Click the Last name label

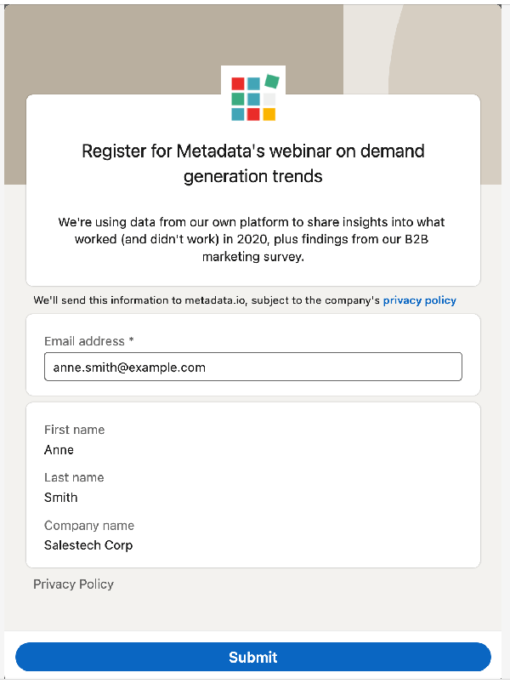pos(74,477)
